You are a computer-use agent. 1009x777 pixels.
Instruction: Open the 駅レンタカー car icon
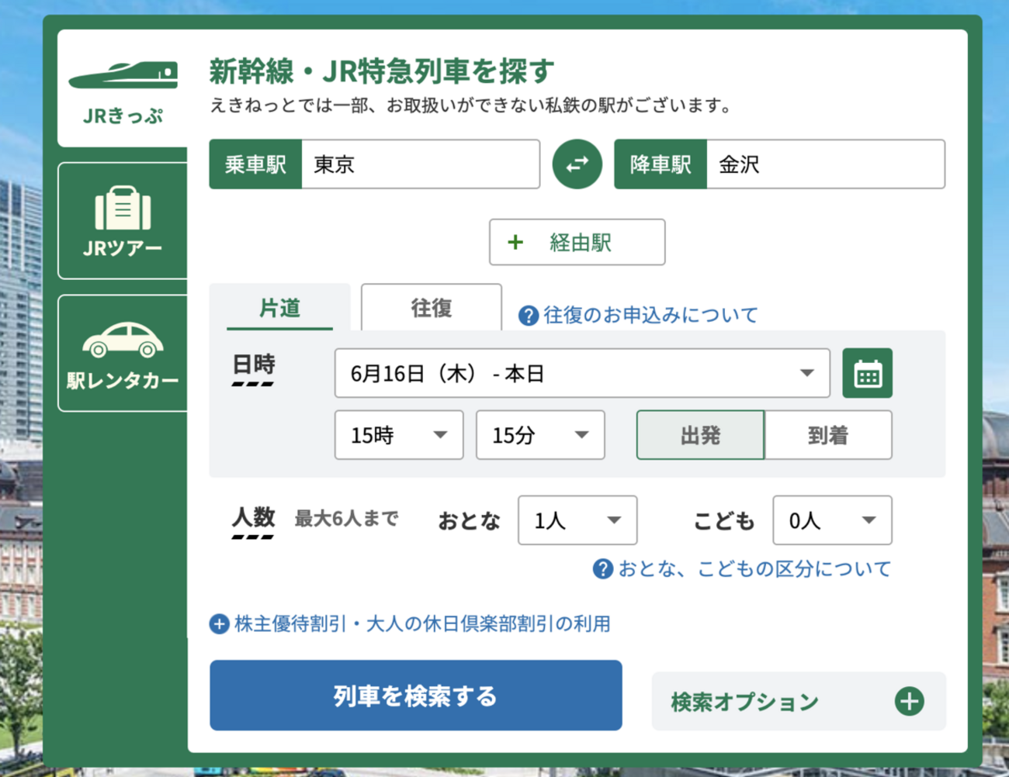tap(123, 340)
